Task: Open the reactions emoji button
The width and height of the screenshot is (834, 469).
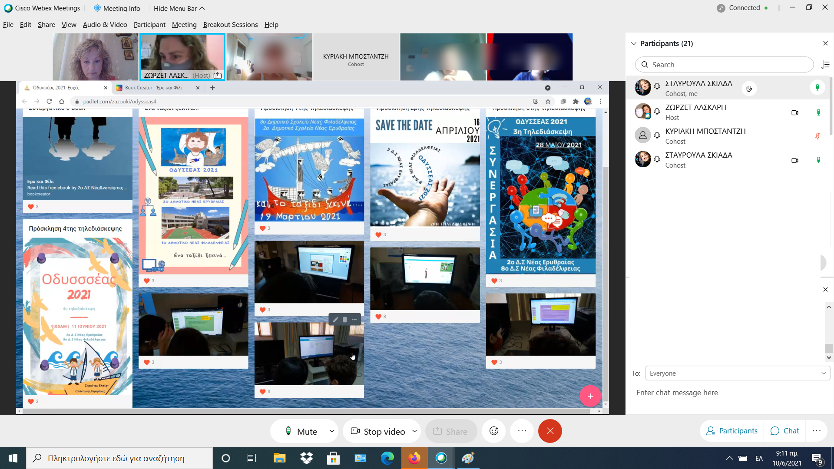Action: pyautogui.click(x=494, y=431)
